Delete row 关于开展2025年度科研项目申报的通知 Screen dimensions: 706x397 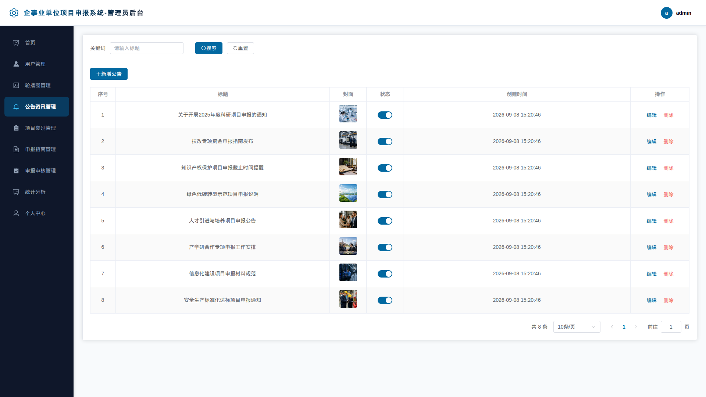pyautogui.click(x=668, y=115)
